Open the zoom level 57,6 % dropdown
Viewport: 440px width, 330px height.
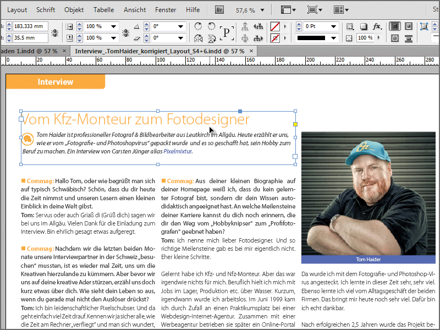point(262,10)
